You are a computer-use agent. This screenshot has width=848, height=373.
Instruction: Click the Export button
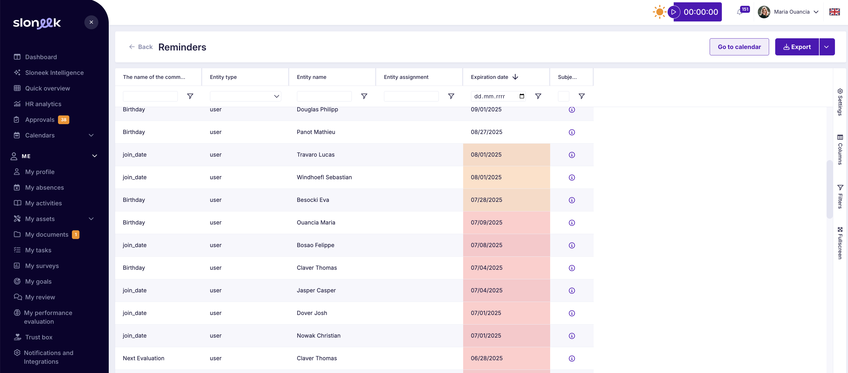pyautogui.click(x=797, y=47)
